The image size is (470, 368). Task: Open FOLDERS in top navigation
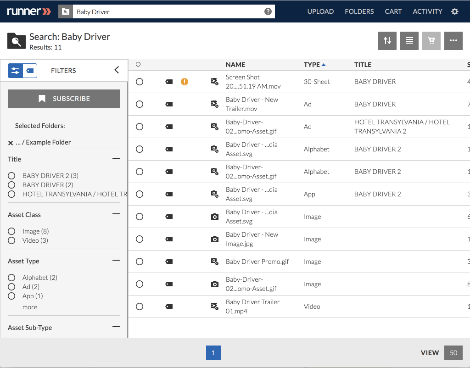[x=359, y=11]
